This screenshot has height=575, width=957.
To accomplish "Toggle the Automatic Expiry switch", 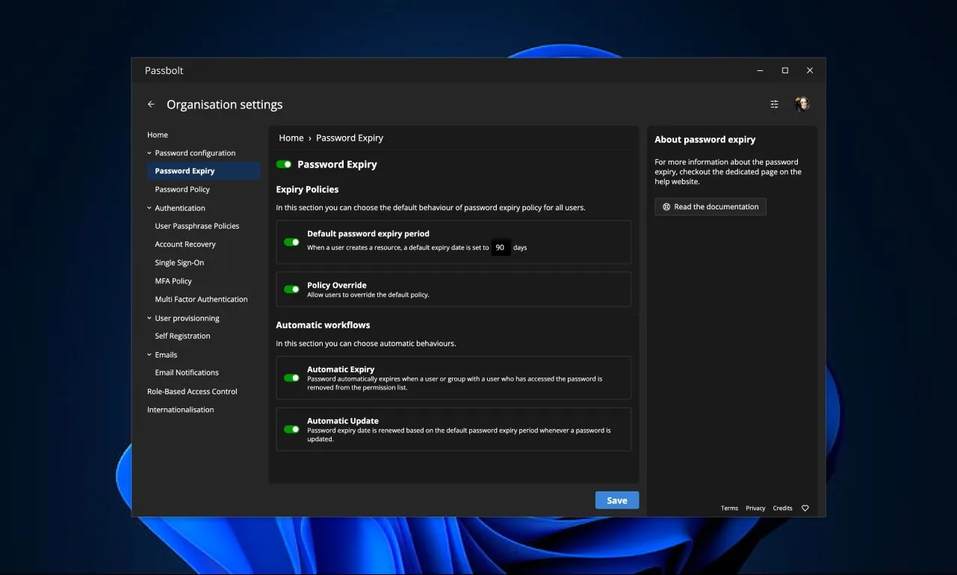I will point(291,378).
